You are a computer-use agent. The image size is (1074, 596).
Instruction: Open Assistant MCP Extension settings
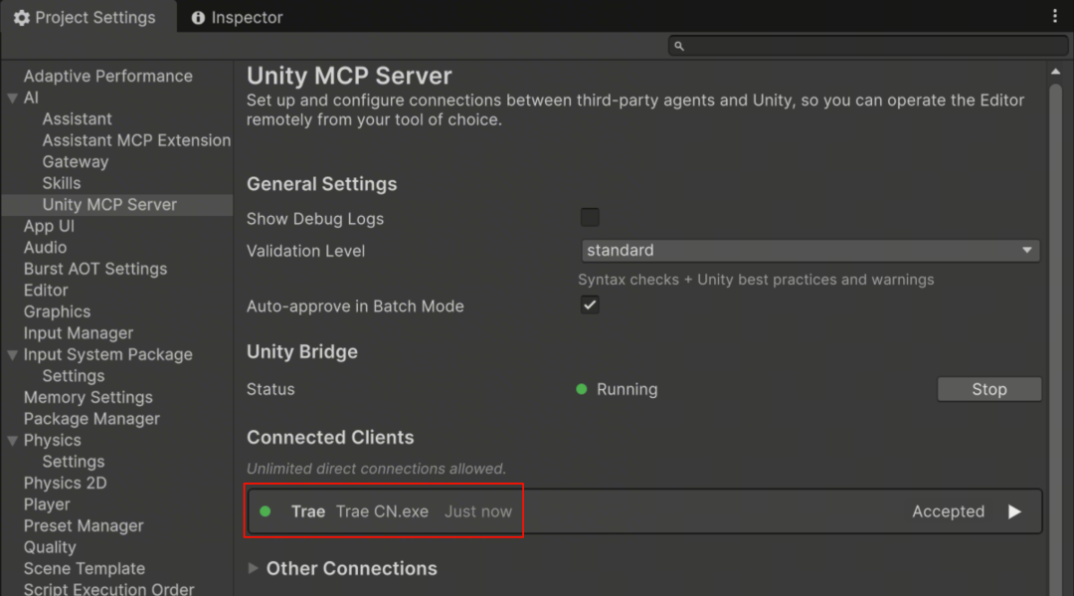(136, 140)
